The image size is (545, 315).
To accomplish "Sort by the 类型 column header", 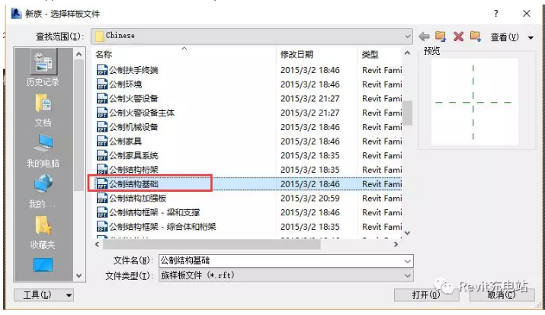I will point(370,55).
